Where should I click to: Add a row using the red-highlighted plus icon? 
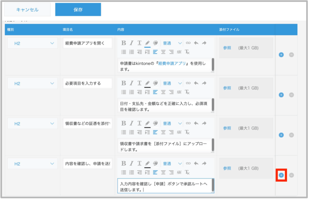(x=281, y=175)
